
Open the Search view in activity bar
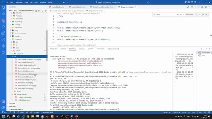pos(3,14)
